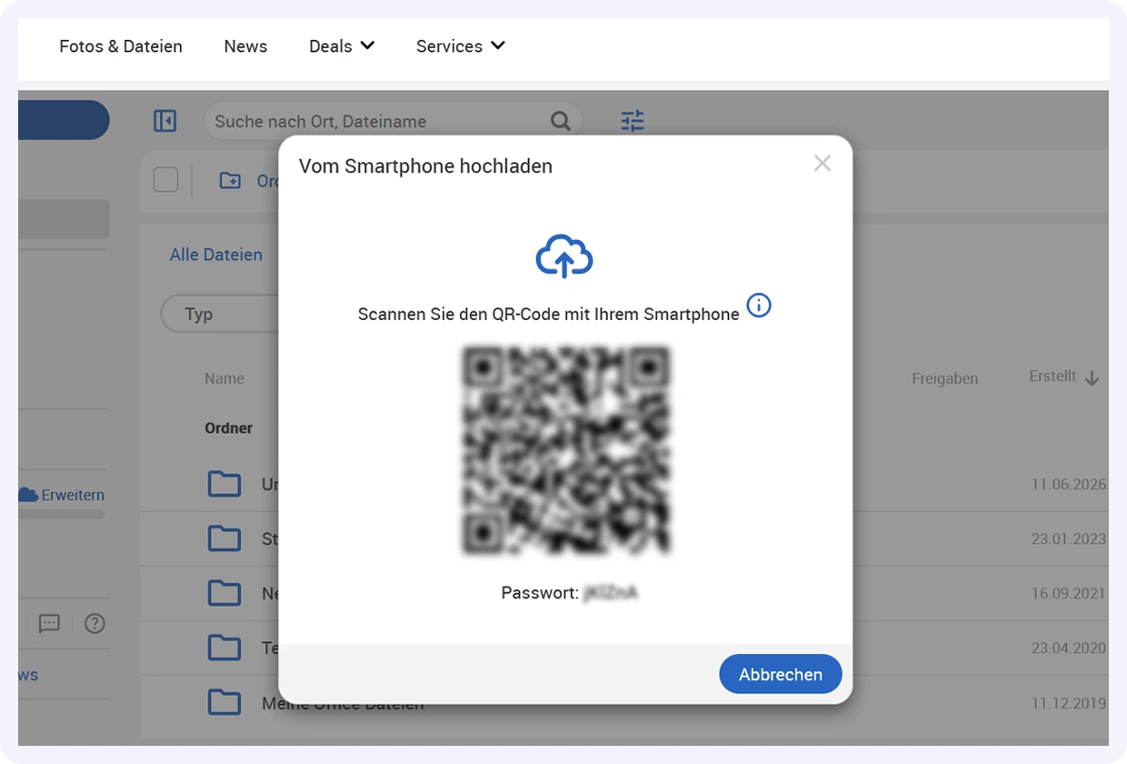Toggle Erstellt sort direction arrow

pyautogui.click(x=1092, y=378)
